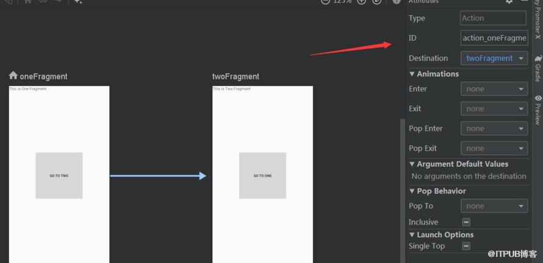
Task: Open the Pop Exit animation dropdown
Action: 494,148
